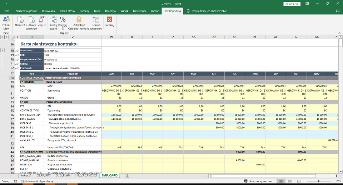343x185 pixels.
Task: Open the HR_VACANCIES sheet tab
Action: click(x=85, y=176)
